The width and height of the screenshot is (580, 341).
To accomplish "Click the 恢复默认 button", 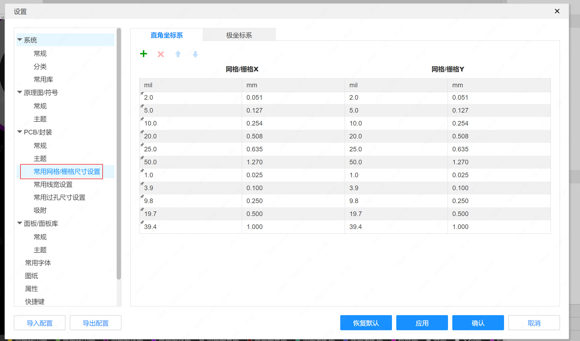I will [x=366, y=323].
